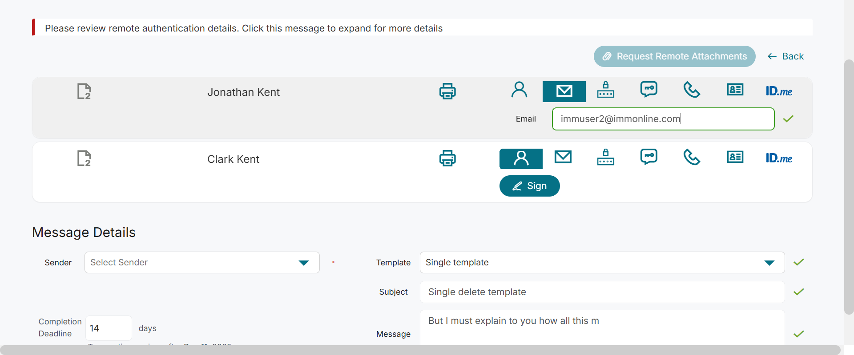This screenshot has height=355, width=854.
Task: Click the Sign button for Clark Kent
Action: (529, 186)
